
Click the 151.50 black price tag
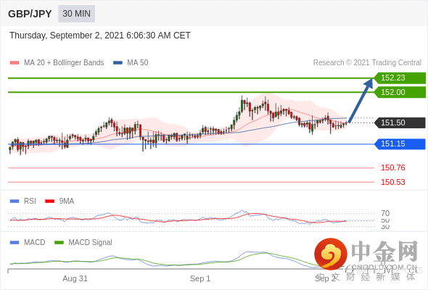point(400,123)
